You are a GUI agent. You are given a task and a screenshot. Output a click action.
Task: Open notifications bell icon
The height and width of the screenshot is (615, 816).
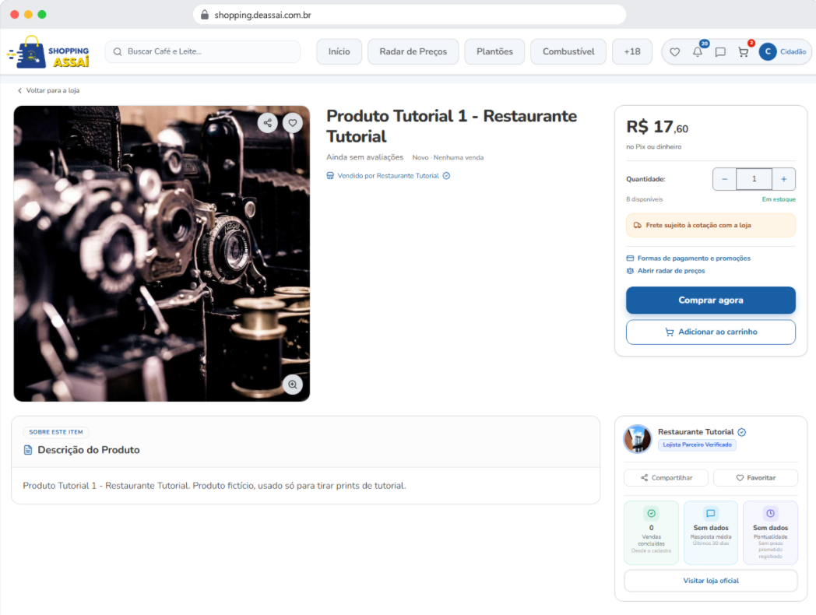(698, 52)
